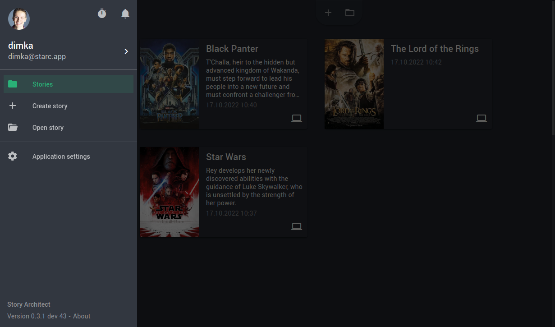Click the date 17.10.2022 10:40
The image size is (555, 327).
tap(231, 105)
